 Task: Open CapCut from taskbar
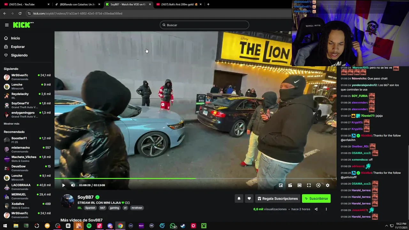click(68, 226)
